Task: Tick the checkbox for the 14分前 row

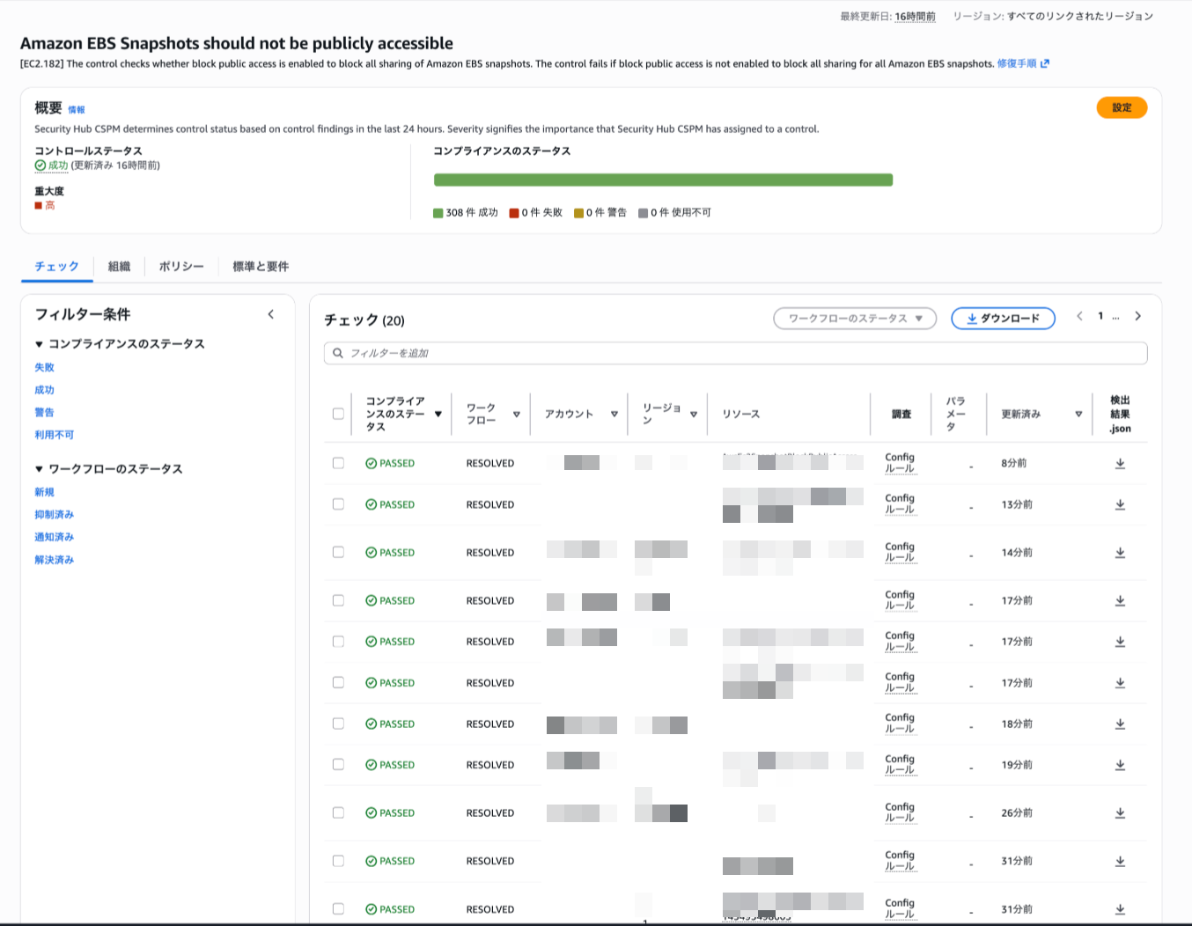Action: tap(338, 553)
